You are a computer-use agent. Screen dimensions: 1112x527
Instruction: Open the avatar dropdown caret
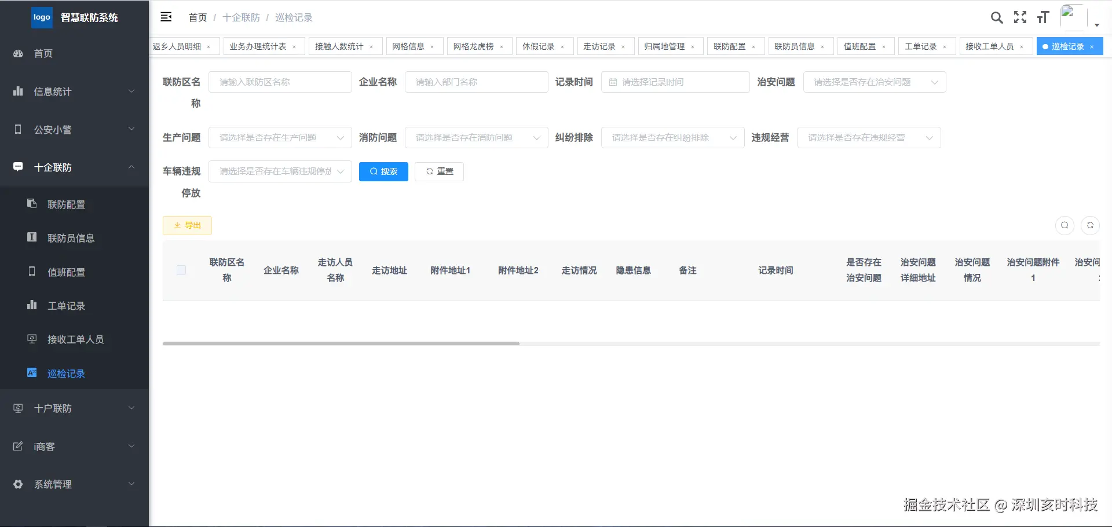click(1097, 25)
